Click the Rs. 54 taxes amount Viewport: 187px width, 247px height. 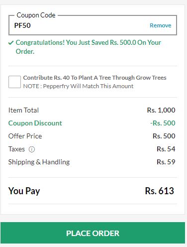point(166,149)
